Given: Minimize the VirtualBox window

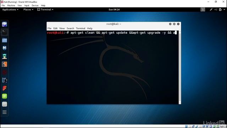Looking at the screenshot, I should pos(208,2).
